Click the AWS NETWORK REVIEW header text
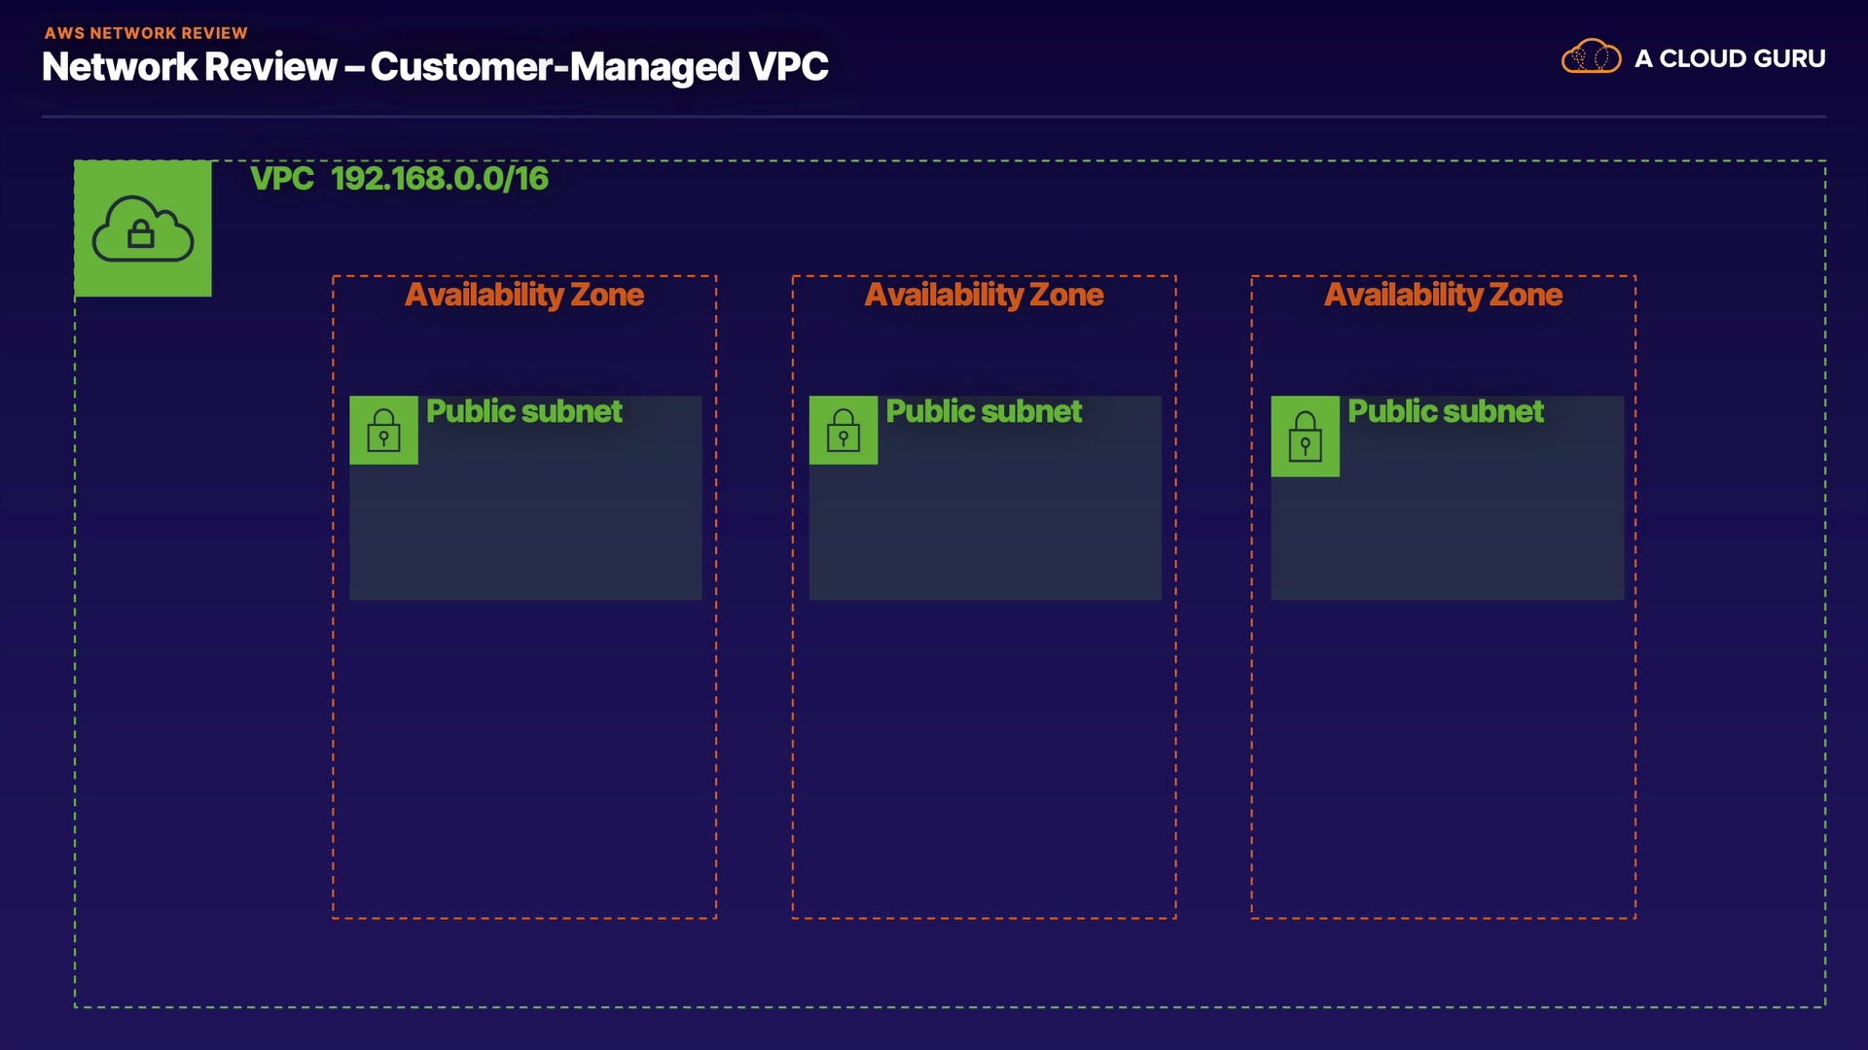 click(x=146, y=33)
